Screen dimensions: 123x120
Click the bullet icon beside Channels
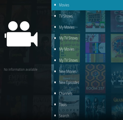click(x=55, y=93)
